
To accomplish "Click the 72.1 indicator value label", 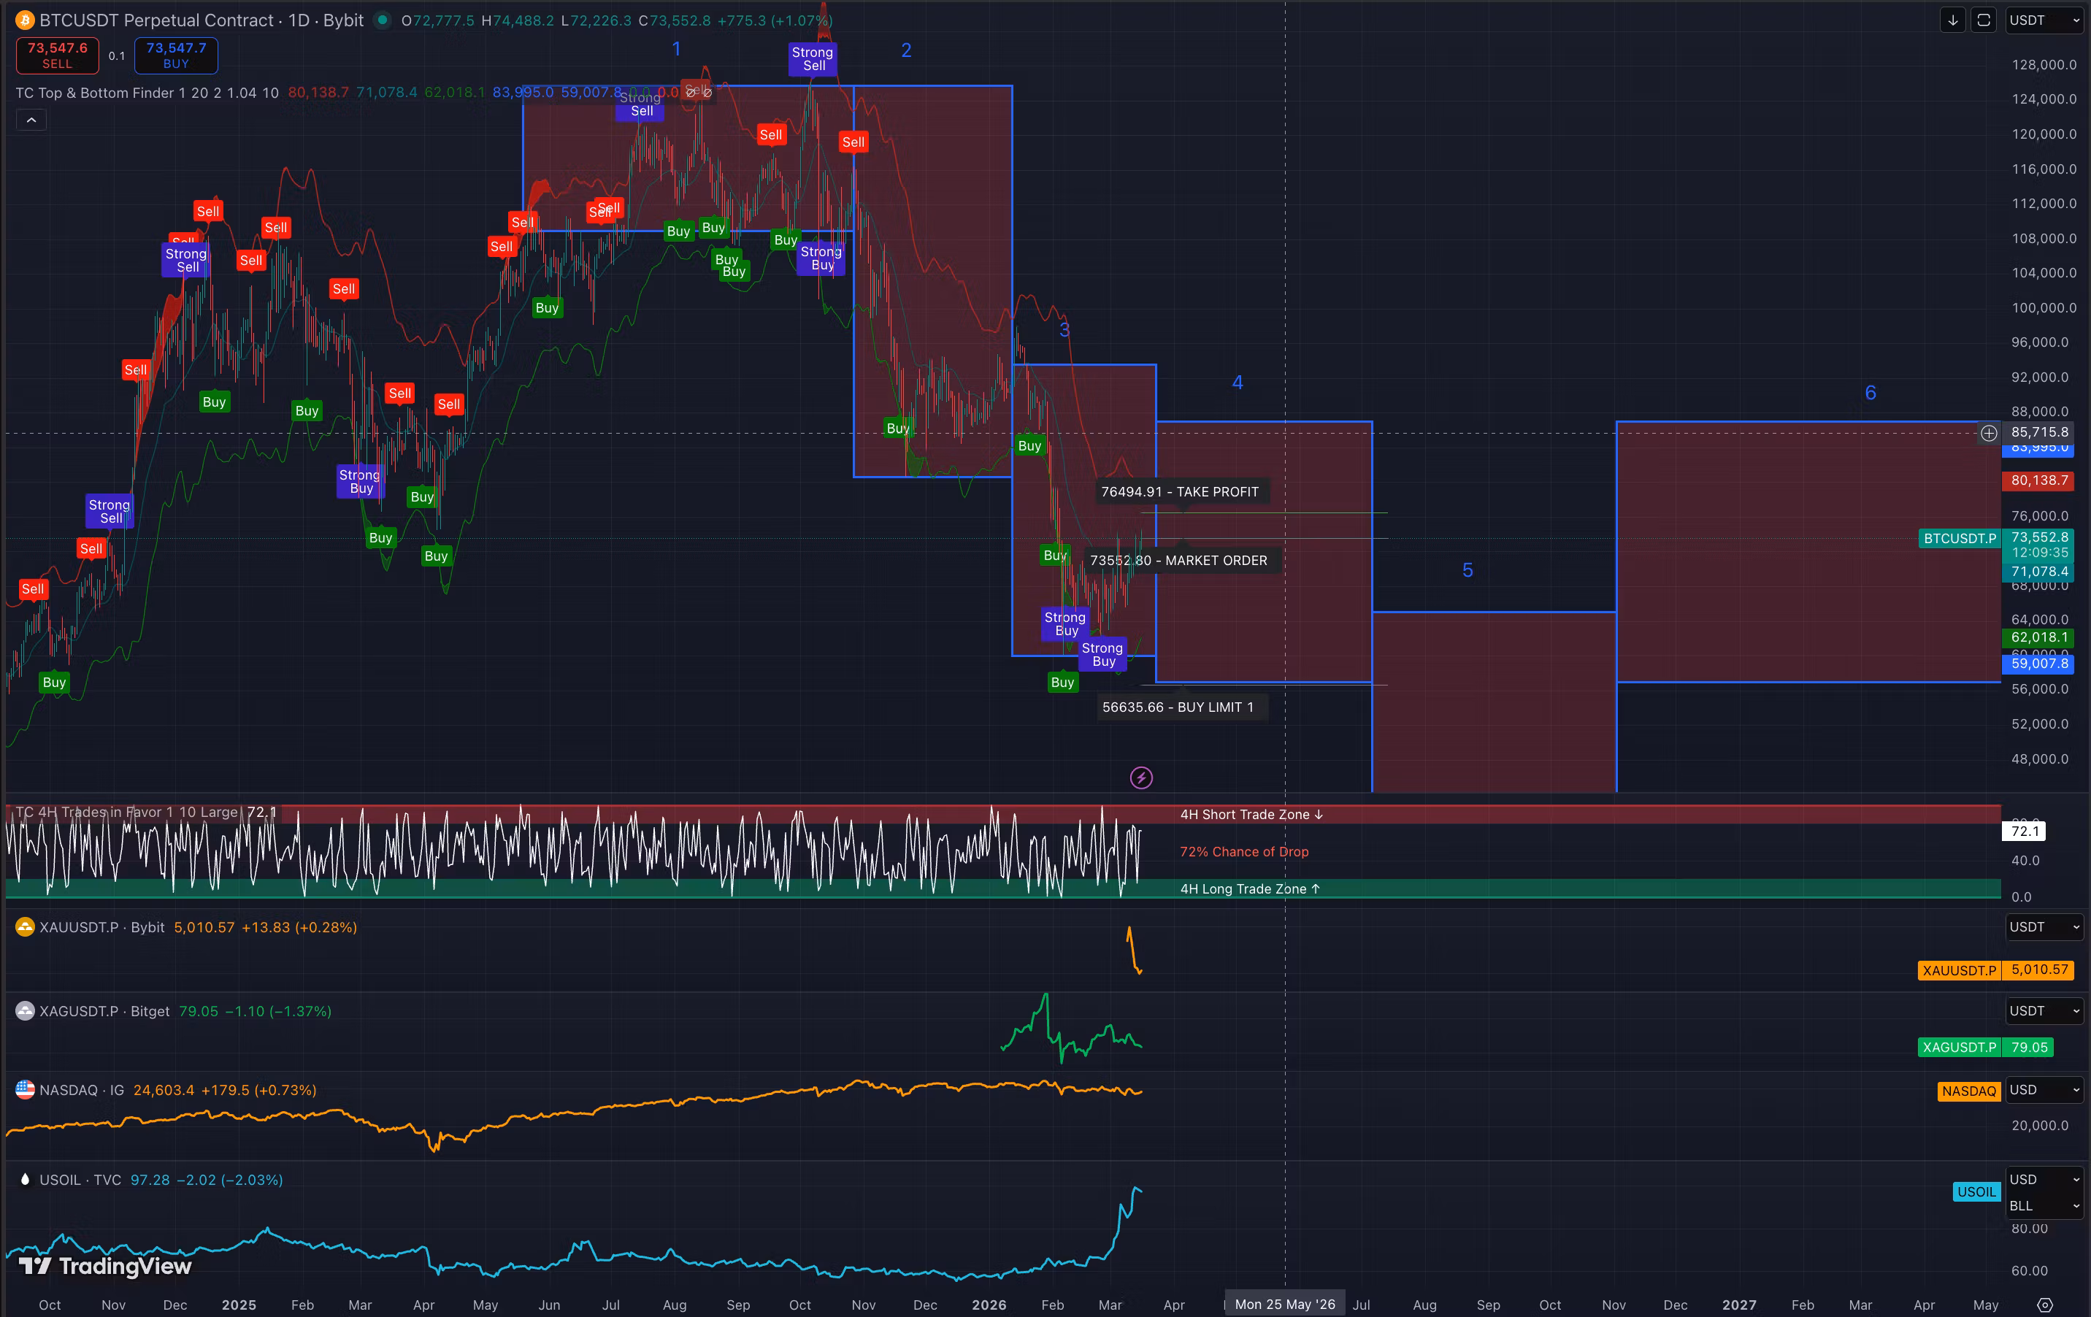I will click(x=2024, y=831).
